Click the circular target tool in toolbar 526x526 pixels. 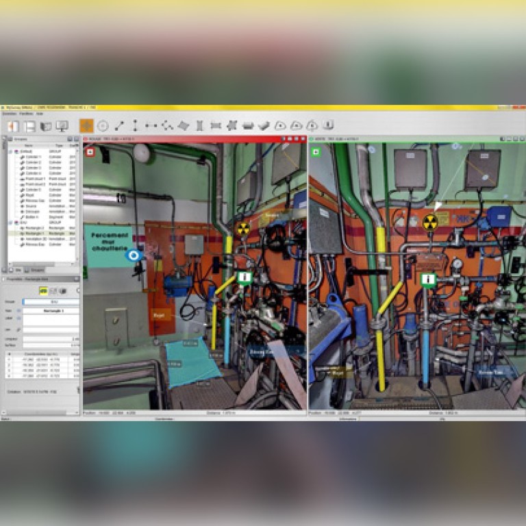pyautogui.click(x=103, y=125)
